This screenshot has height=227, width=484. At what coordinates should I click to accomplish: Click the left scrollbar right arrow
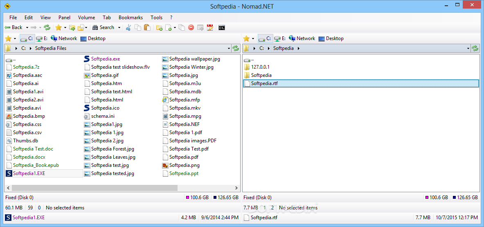(x=237, y=188)
